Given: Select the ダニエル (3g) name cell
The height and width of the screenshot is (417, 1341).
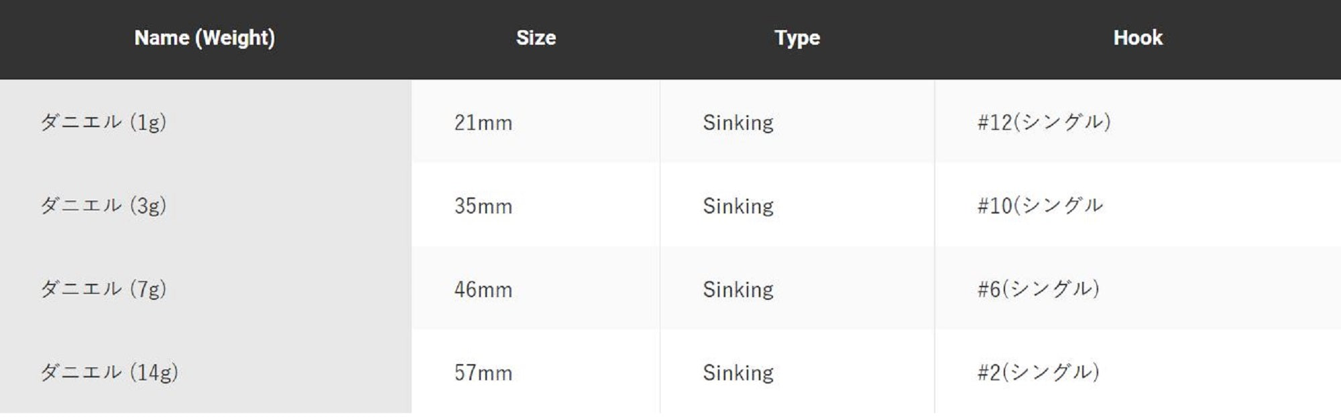Looking at the screenshot, I should pyautogui.click(x=103, y=205).
